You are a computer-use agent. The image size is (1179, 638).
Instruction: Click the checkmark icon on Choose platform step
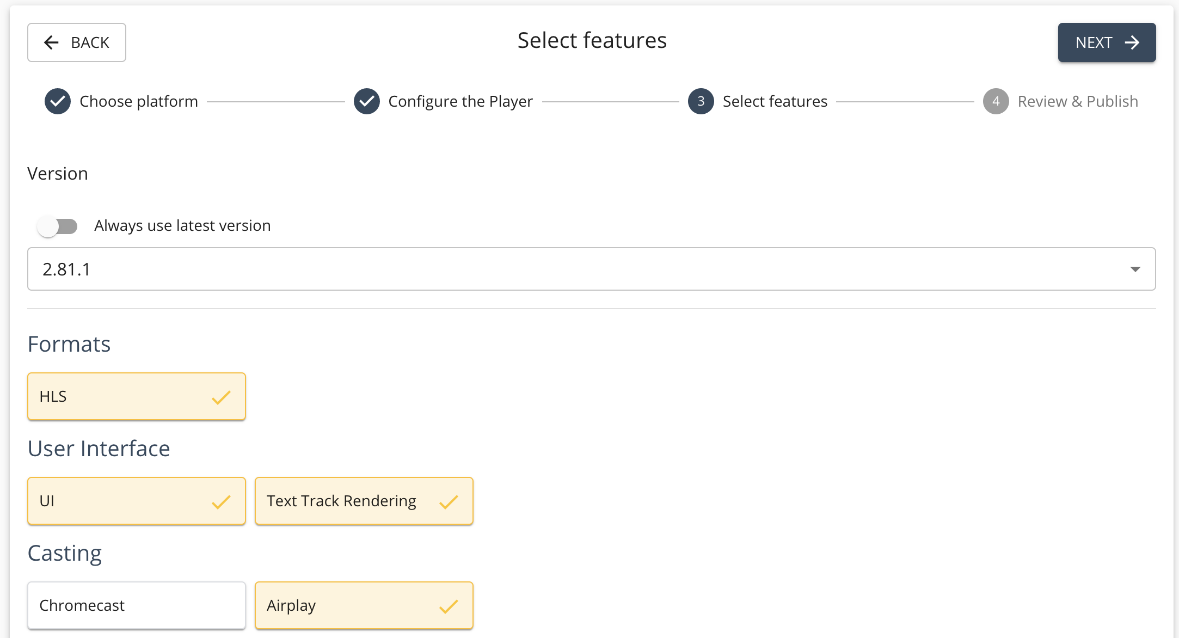tap(57, 101)
